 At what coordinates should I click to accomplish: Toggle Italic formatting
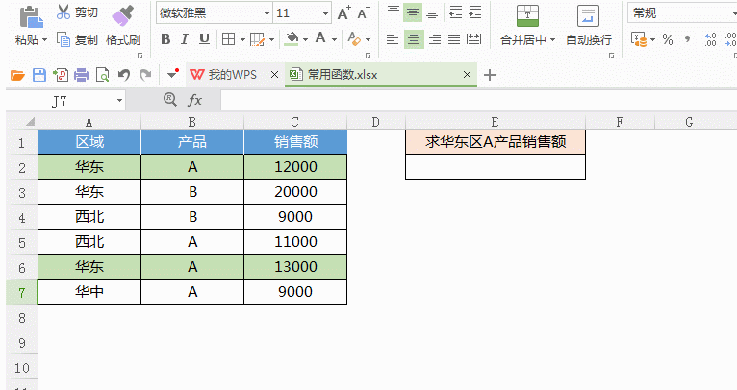tap(183, 39)
